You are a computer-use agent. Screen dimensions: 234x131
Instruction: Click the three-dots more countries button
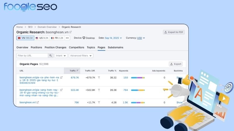67,38
